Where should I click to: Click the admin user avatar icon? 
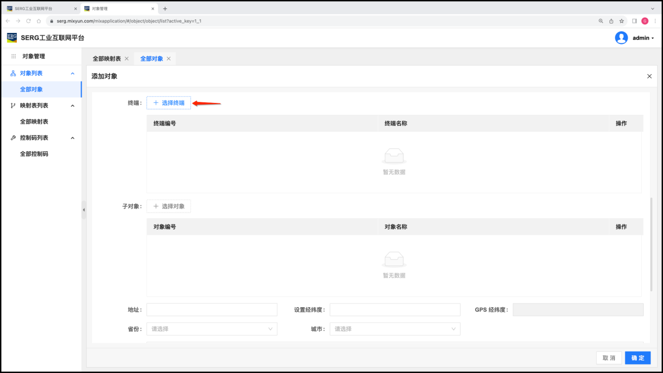coord(621,38)
